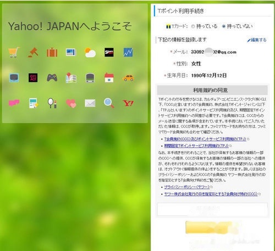Open the train transit icon
This screenshot has width=275, height=251.
pos(90,78)
